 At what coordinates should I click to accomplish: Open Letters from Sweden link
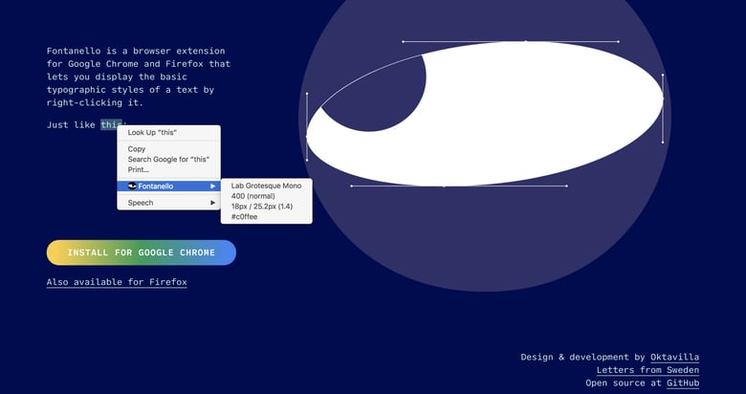[647, 370]
